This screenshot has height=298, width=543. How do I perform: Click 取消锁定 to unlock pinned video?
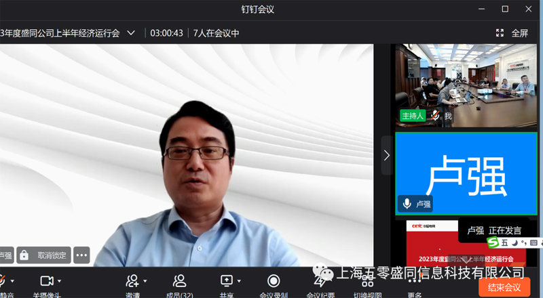coord(44,255)
